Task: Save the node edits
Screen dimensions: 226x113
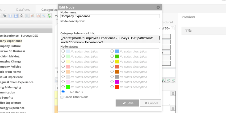Action: [x=127, y=103]
